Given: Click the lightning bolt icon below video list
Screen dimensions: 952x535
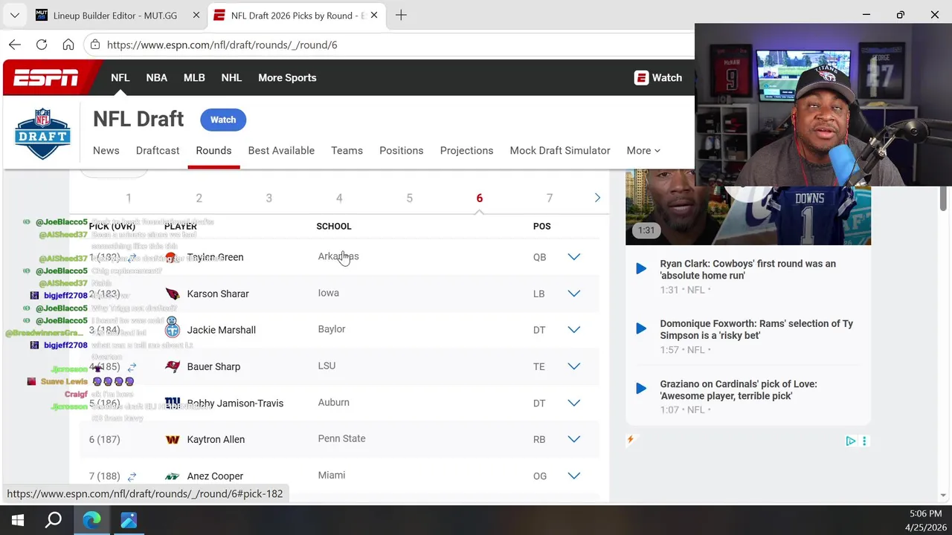Looking at the screenshot, I should 631,440.
